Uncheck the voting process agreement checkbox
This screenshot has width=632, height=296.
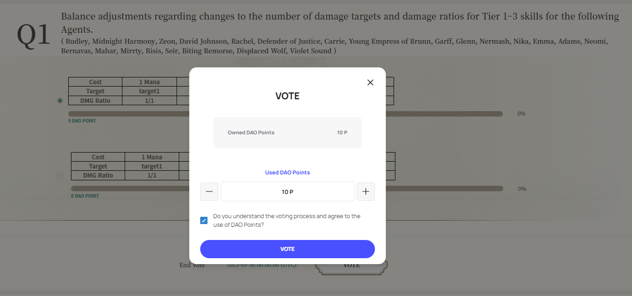pos(204,220)
